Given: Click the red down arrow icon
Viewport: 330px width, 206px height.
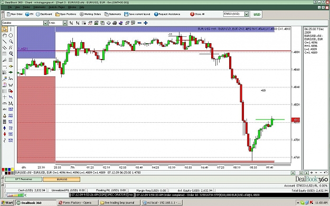Looking at the screenshot, I should point(5,134).
